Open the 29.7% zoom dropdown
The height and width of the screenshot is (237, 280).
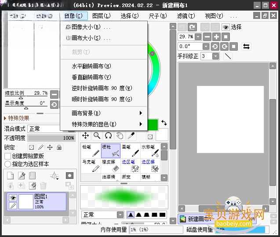[x=198, y=37]
